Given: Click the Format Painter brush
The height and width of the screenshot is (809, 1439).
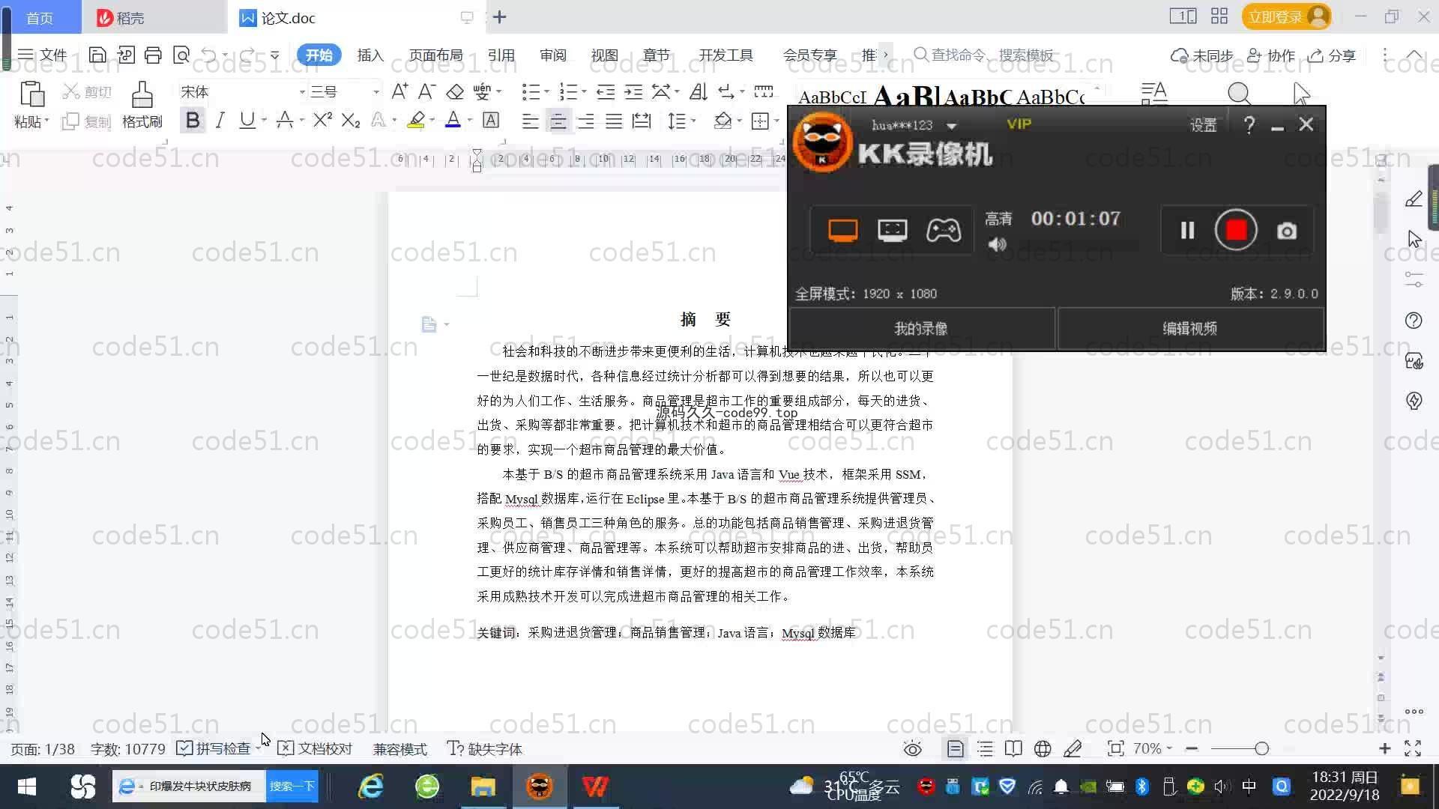Looking at the screenshot, I should click(142, 105).
